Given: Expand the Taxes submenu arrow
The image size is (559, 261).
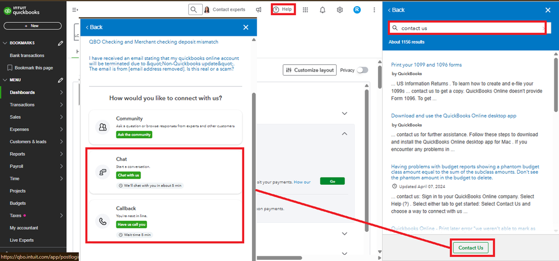Looking at the screenshot, I should coord(62,216).
